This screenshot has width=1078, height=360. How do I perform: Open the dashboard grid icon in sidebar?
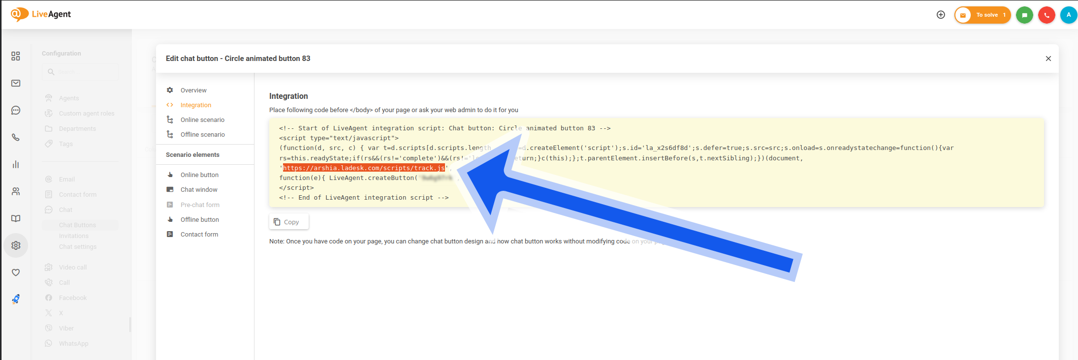[16, 56]
